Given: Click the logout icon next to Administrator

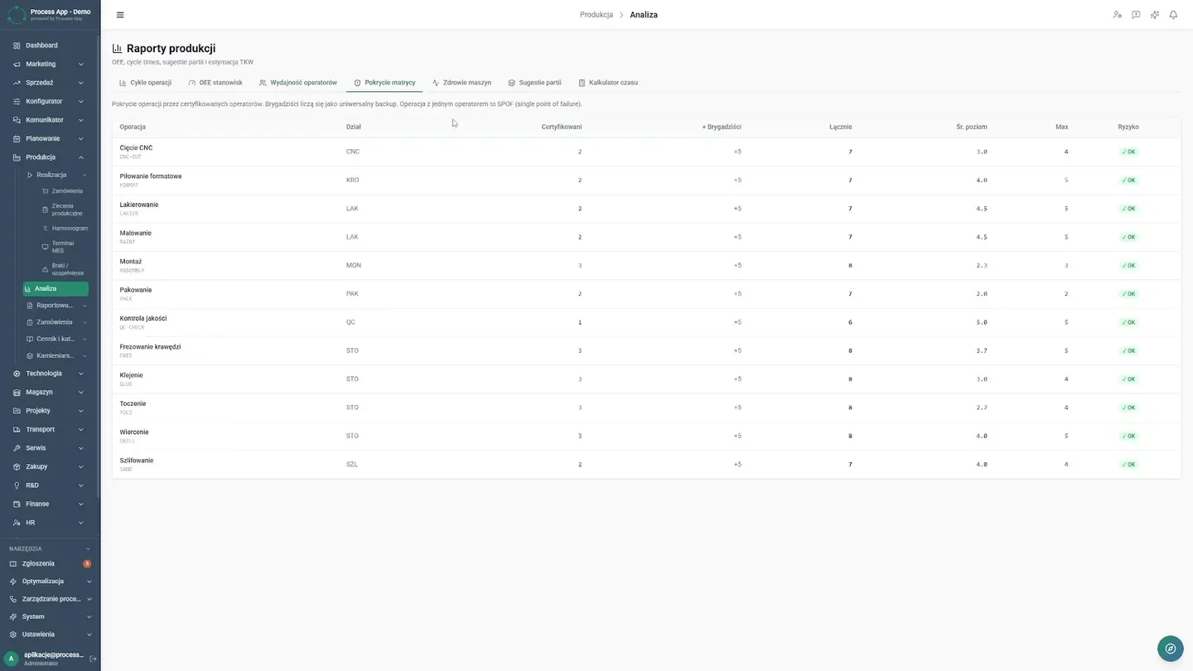Looking at the screenshot, I should coord(93,659).
